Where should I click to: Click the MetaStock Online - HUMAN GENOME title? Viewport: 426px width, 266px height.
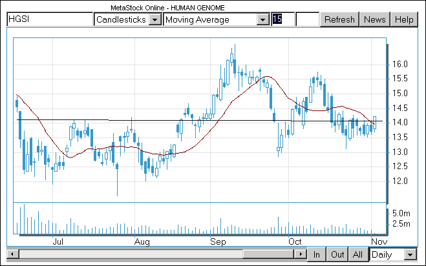pyautogui.click(x=167, y=8)
